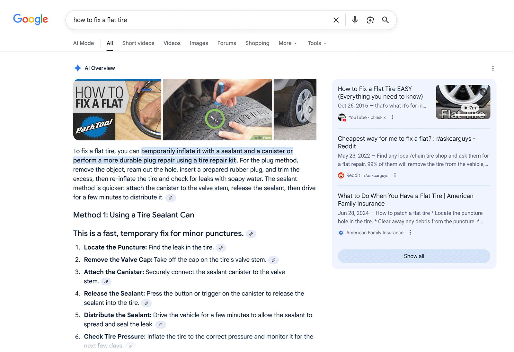Open the Tools dropdown

pos(316,43)
